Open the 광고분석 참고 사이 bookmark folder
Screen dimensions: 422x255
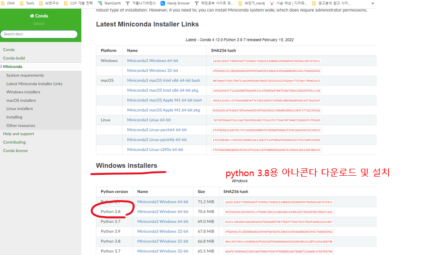(332, 3)
